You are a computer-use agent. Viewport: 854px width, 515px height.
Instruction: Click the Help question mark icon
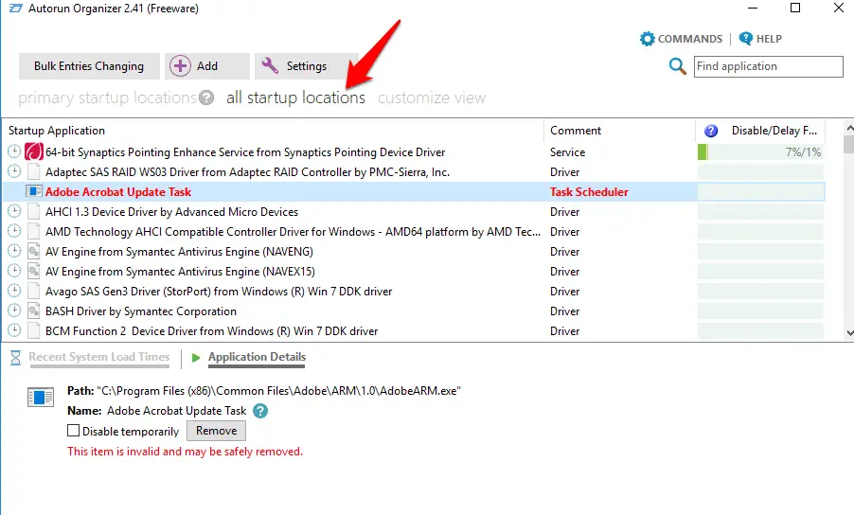tap(746, 39)
